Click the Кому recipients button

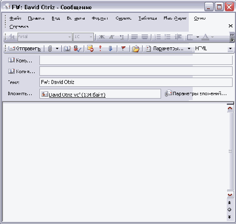[x=20, y=61]
